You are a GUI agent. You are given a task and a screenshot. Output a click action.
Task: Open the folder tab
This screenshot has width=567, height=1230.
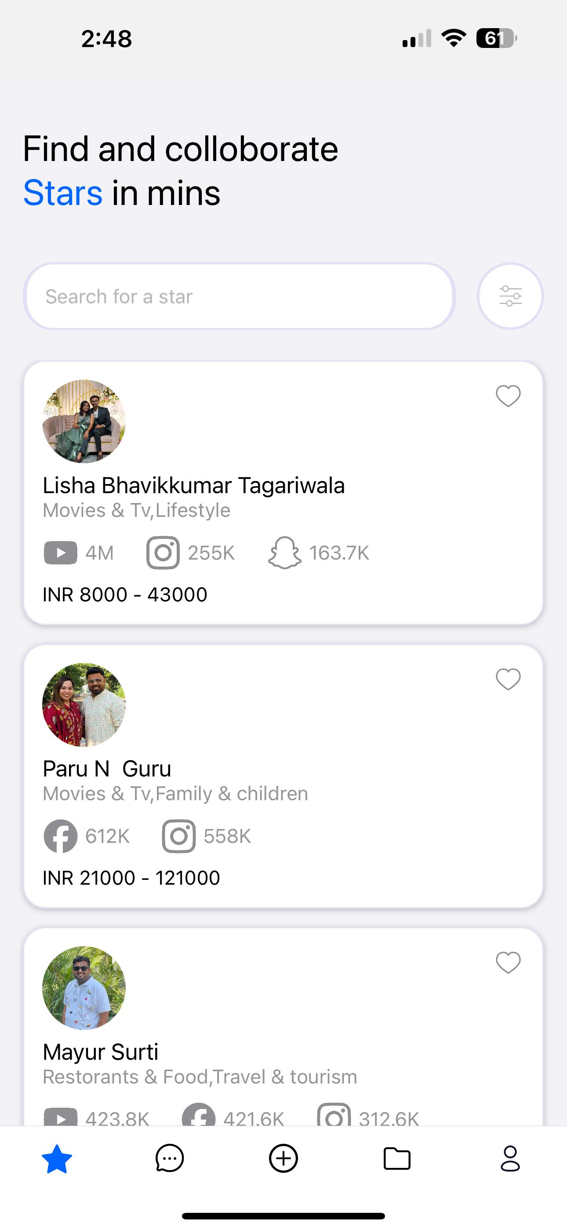(x=397, y=1159)
